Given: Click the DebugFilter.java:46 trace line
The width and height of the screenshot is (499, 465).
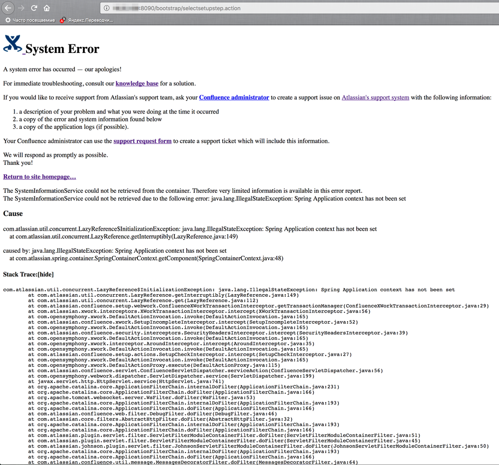Looking at the screenshot, I should point(152,414).
